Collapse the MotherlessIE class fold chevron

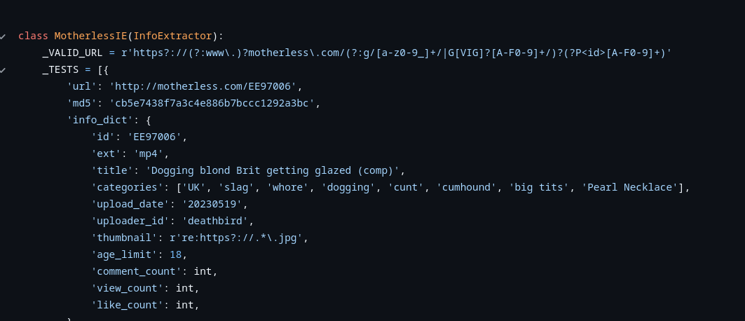point(4,36)
